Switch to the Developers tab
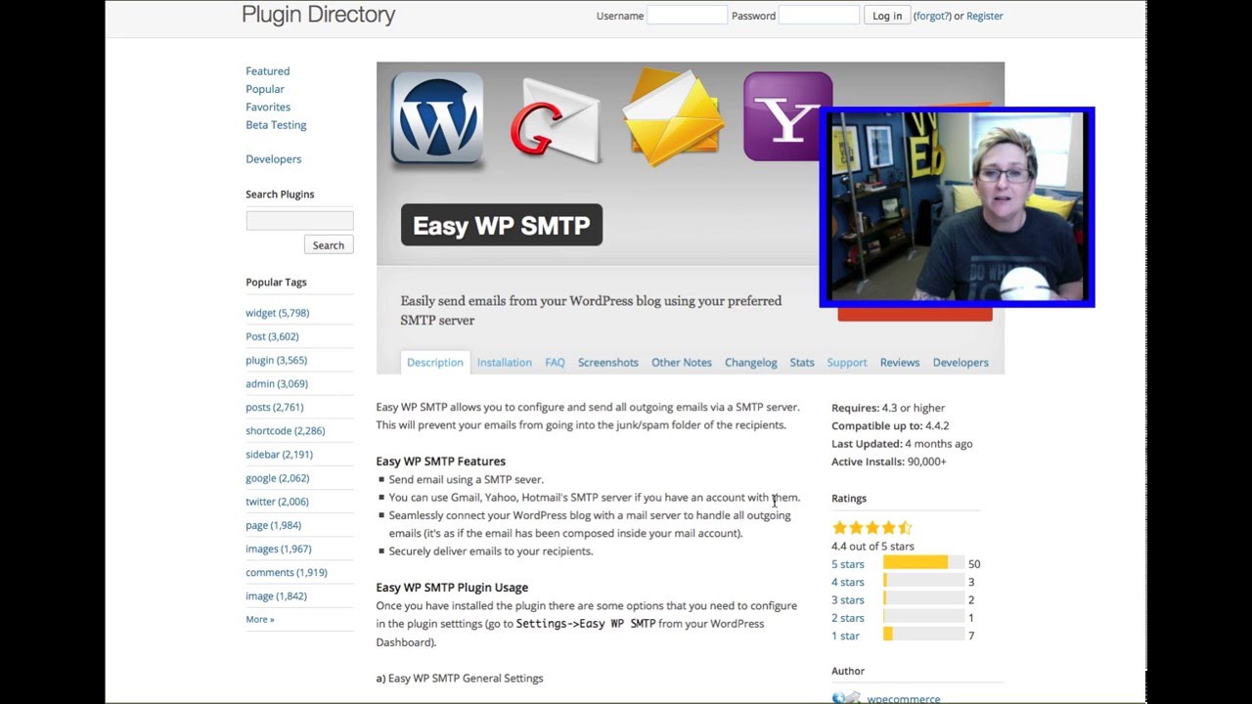This screenshot has width=1252, height=704. (x=961, y=362)
